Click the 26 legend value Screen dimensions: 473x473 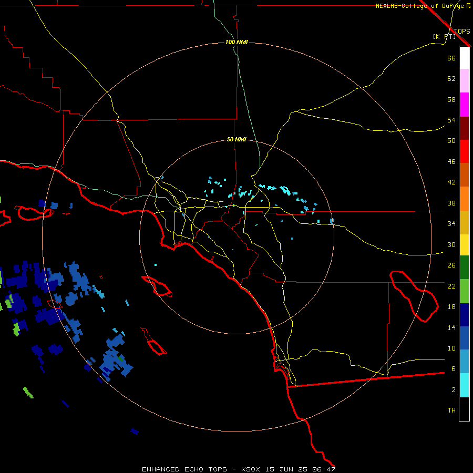(451, 265)
